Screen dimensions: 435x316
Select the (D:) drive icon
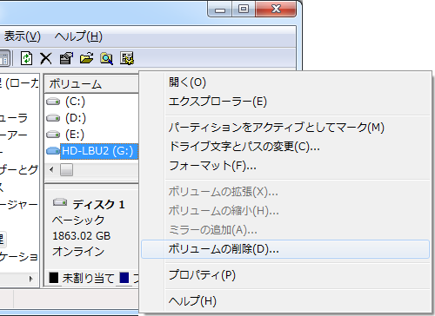[53, 118]
